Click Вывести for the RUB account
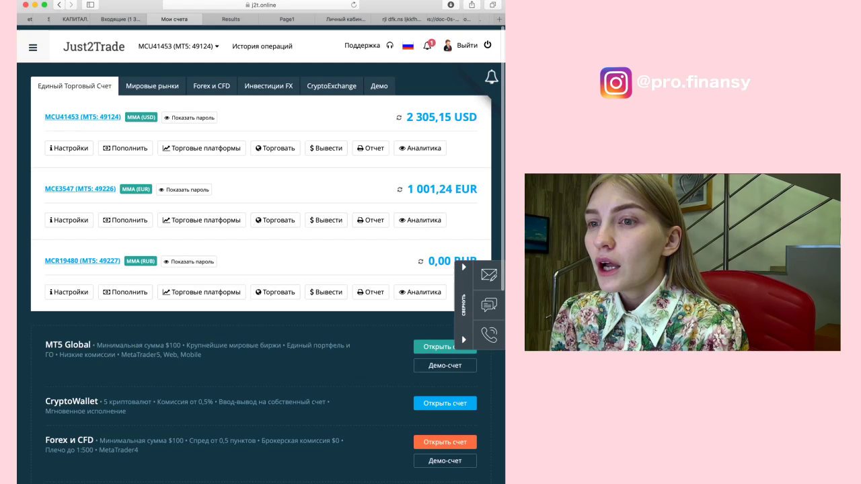The height and width of the screenshot is (484, 861). tap(326, 292)
